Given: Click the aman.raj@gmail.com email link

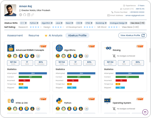Looking at the screenshot, I should click(x=135, y=15).
